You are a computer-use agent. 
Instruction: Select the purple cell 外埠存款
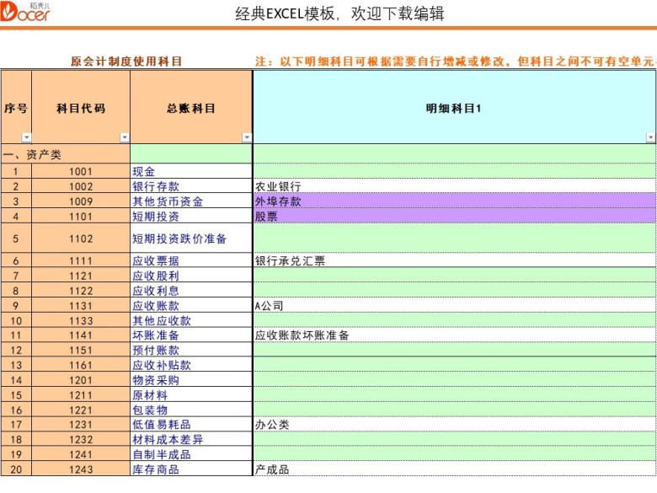pos(455,201)
